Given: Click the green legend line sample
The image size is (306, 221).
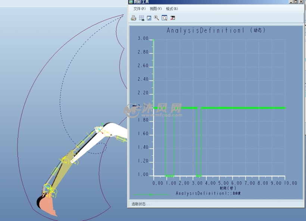Looking at the screenshot, I should coord(150,194).
